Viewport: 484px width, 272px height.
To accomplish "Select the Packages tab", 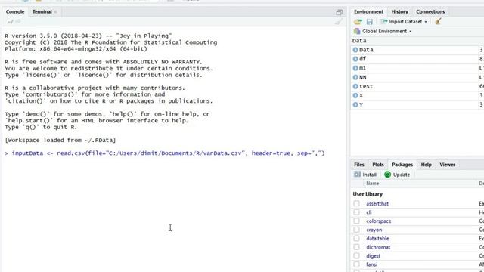I will (x=402, y=165).
